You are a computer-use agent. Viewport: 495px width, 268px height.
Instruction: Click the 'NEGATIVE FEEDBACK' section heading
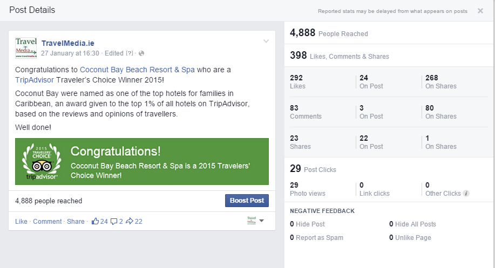322,211
